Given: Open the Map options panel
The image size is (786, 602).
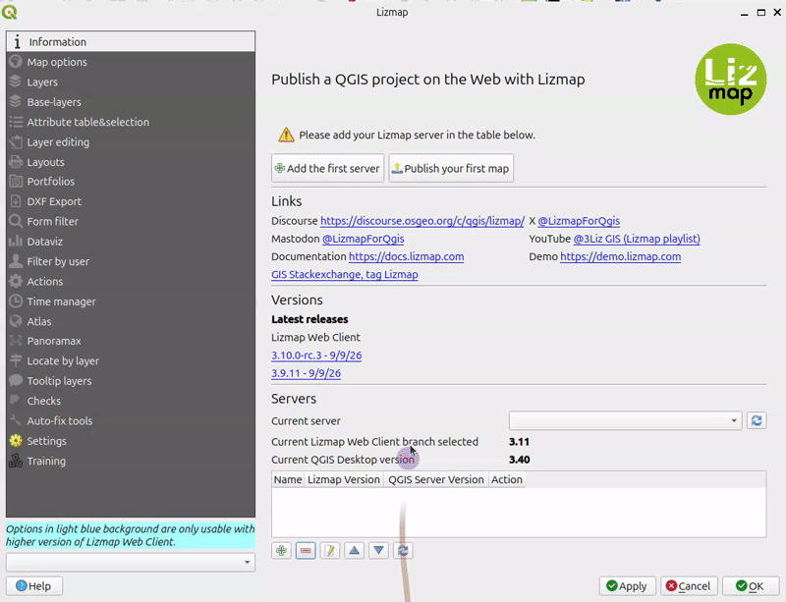Looking at the screenshot, I should 131,62.
